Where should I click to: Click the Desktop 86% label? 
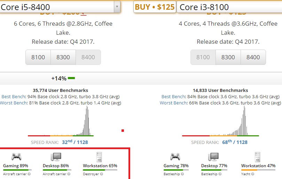(x=56, y=166)
